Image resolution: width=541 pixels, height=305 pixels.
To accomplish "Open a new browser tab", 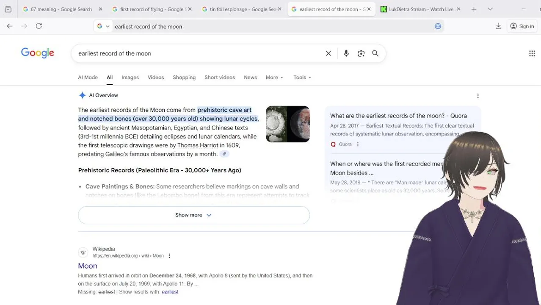I will tap(474, 9).
